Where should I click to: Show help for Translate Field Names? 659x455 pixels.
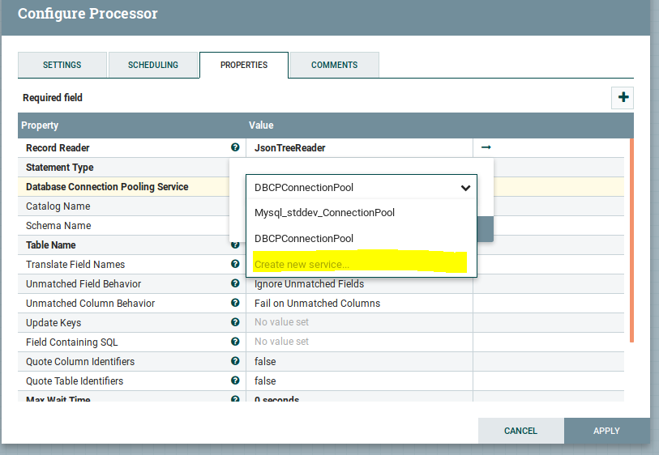coord(235,265)
